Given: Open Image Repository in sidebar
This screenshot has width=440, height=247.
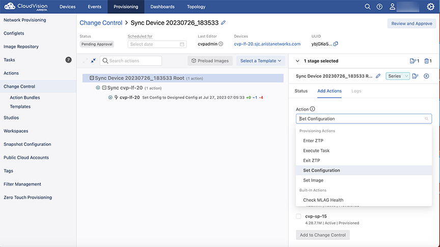Looking at the screenshot, I should tap(21, 46).
